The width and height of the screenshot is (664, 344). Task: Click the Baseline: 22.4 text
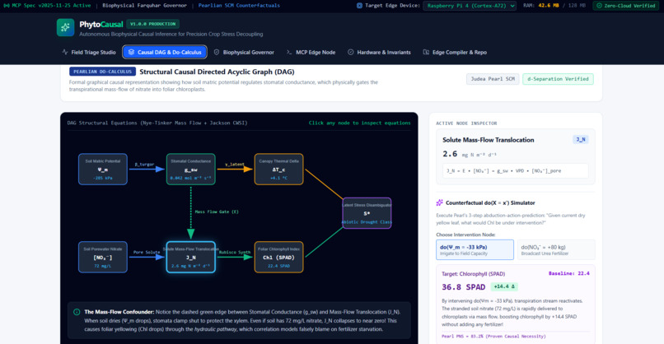coord(568,273)
